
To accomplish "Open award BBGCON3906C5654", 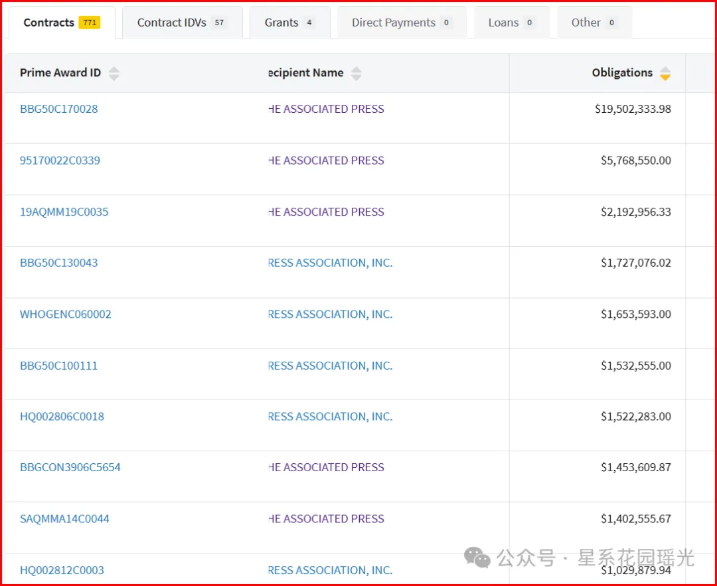I will coord(70,467).
